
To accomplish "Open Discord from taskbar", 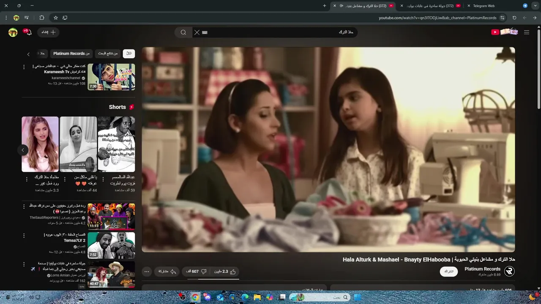I will click(208, 297).
